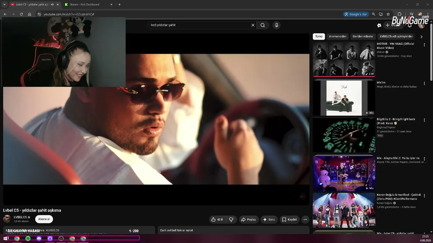Screen dimensions: 433x243
Task: Open the Motive channel link
Action: point(381,52)
